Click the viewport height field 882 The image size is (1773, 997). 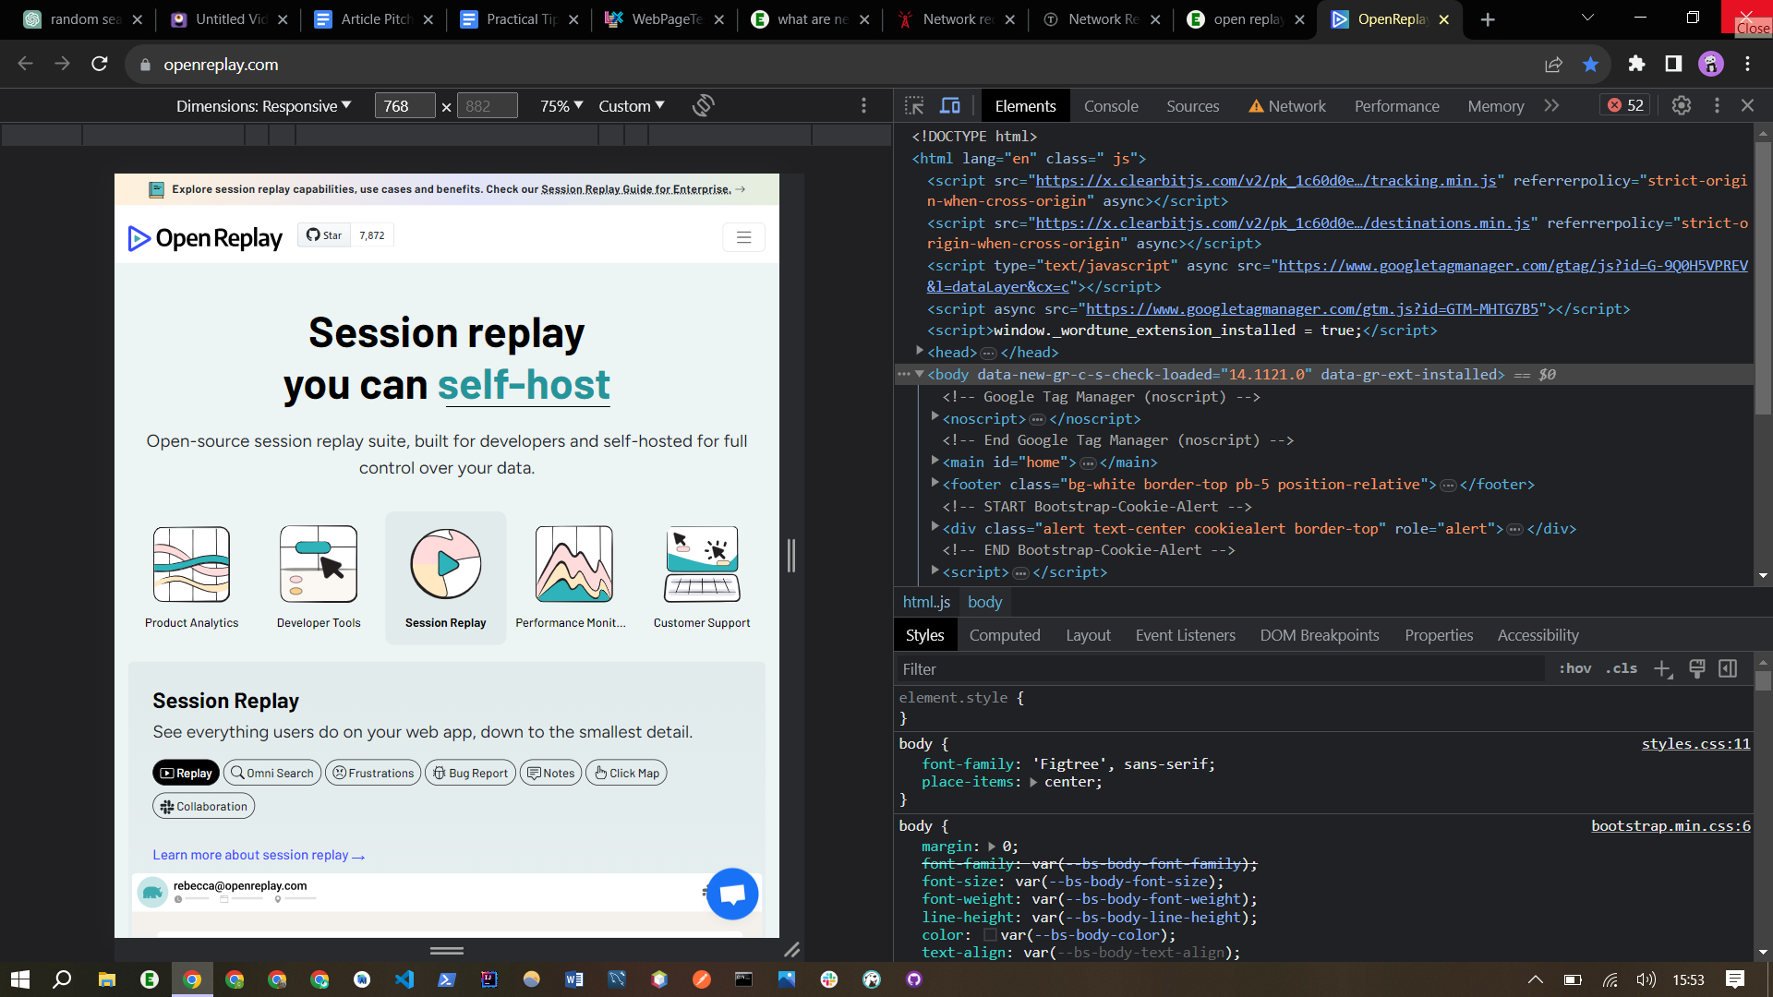point(487,106)
